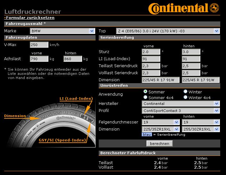Screen dimensions: 226x175
Task: Click the Continental horse emblem icon
Action: tap(214, 8)
